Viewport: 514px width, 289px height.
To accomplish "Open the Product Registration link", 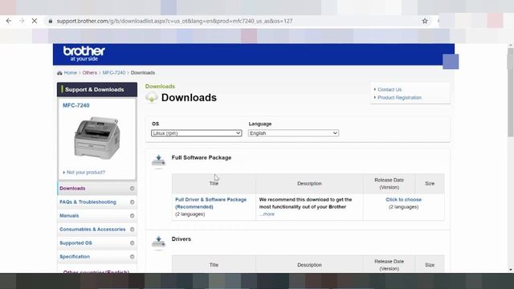I will pyautogui.click(x=400, y=98).
